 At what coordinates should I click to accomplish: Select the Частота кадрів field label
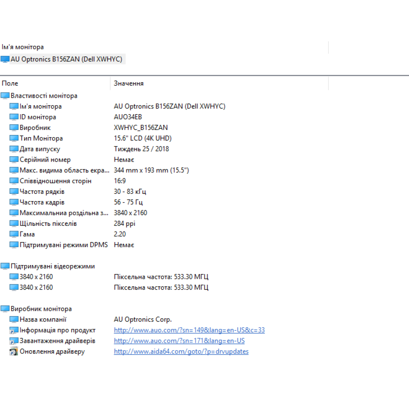42,202
